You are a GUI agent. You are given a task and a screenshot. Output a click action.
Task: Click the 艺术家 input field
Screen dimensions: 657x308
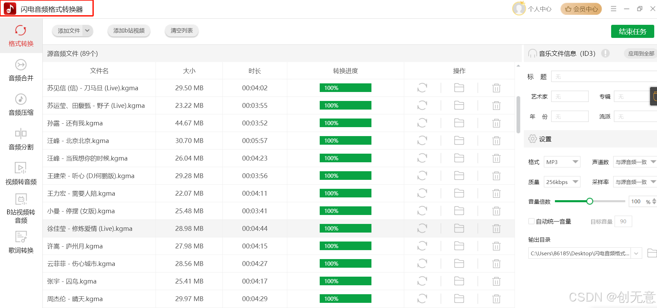coord(570,96)
